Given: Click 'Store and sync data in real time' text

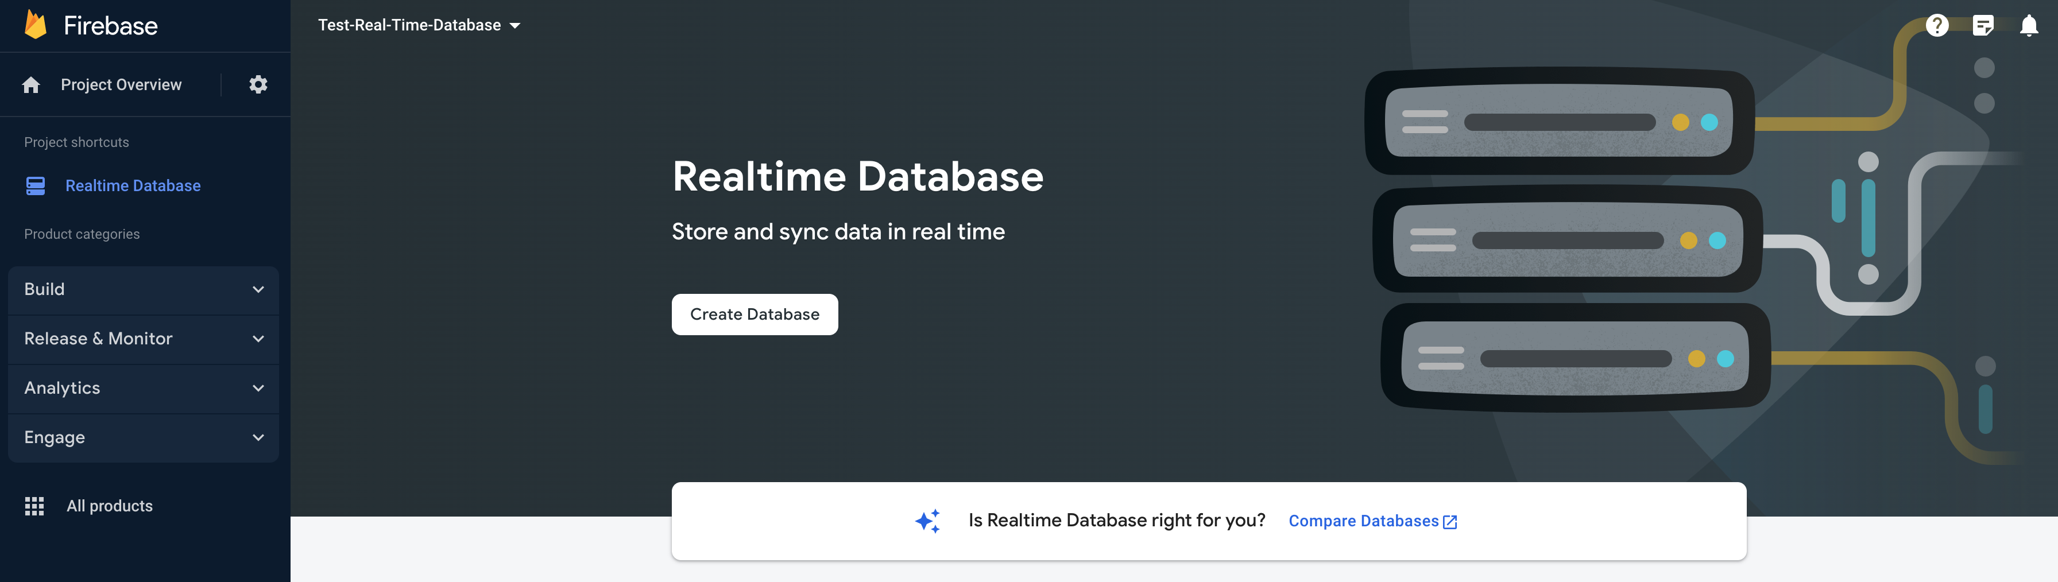Looking at the screenshot, I should pyautogui.click(x=838, y=231).
